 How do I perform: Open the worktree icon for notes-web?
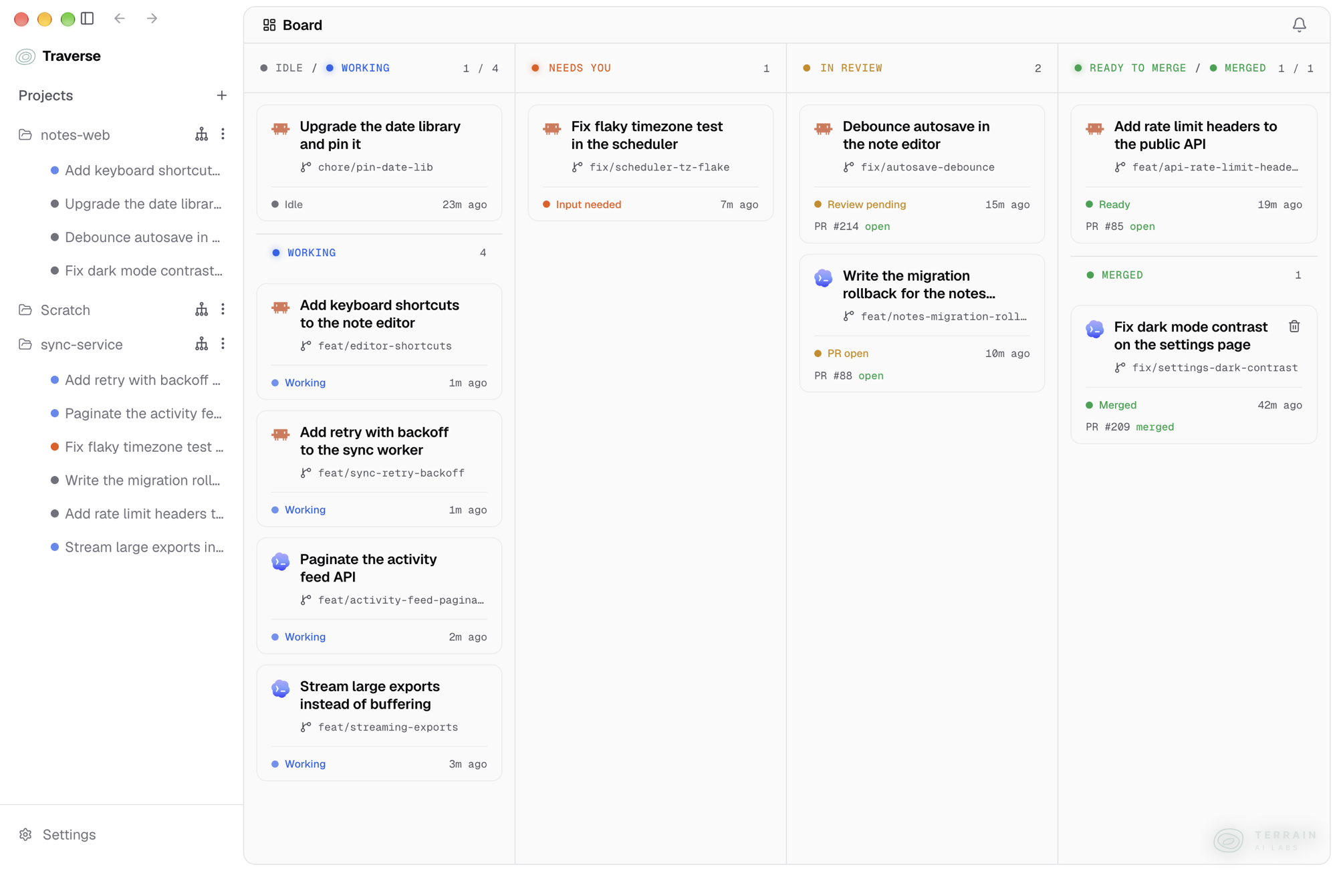point(201,134)
